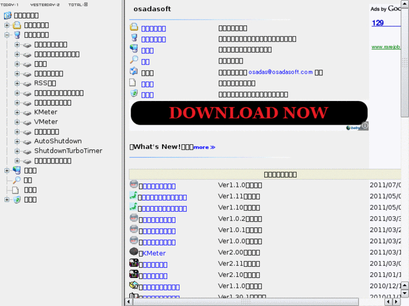Click the ad info icon below the download banner
Screen dimensions: 409x306
point(365,126)
